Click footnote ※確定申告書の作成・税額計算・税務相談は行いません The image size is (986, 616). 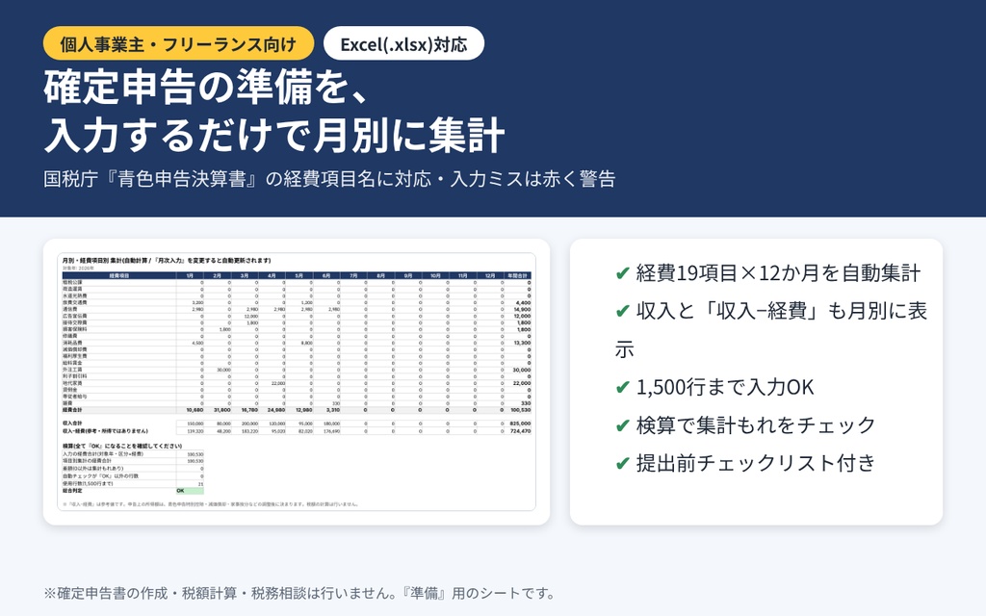pyautogui.click(x=299, y=593)
